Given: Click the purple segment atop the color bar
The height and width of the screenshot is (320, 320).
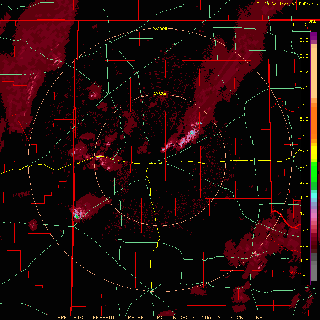Looking at the screenshot, I should point(314,36).
